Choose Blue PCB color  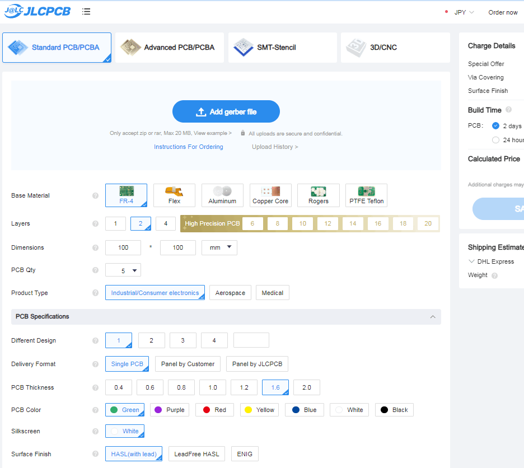pyautogui.click(x=305, y=410)
